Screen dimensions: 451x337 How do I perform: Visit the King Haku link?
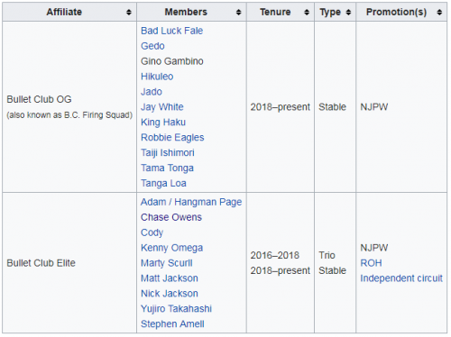pyautogui.click(x=163, y=123)
